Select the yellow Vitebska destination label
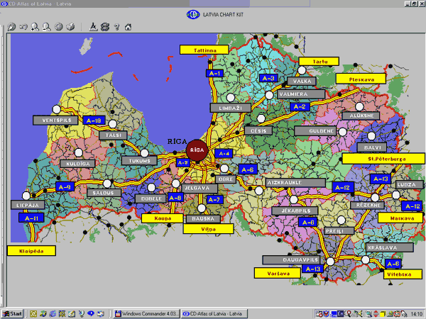Image resolution: width=426 pixels, height=319 pixels. tap(403, 274)
